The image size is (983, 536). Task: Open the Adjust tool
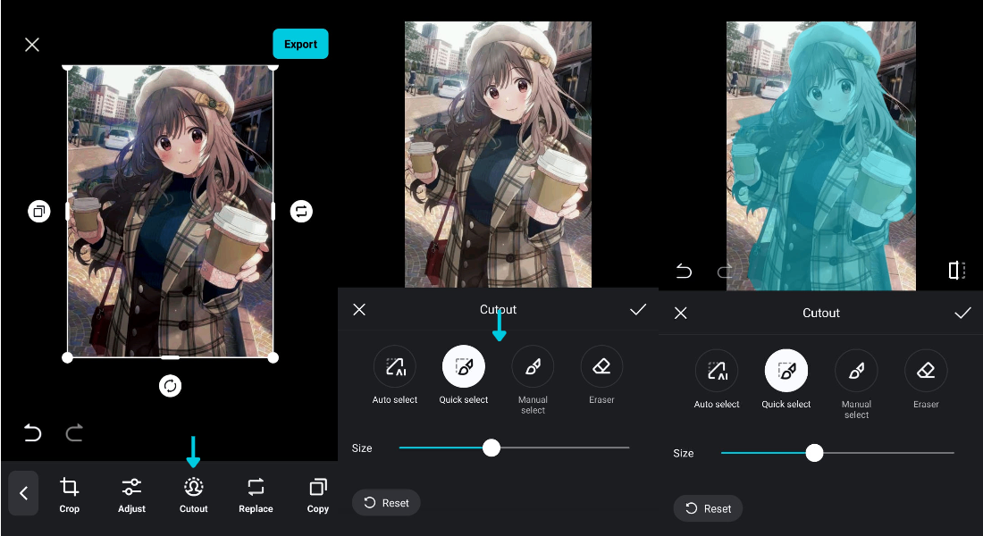coord(131,495)
